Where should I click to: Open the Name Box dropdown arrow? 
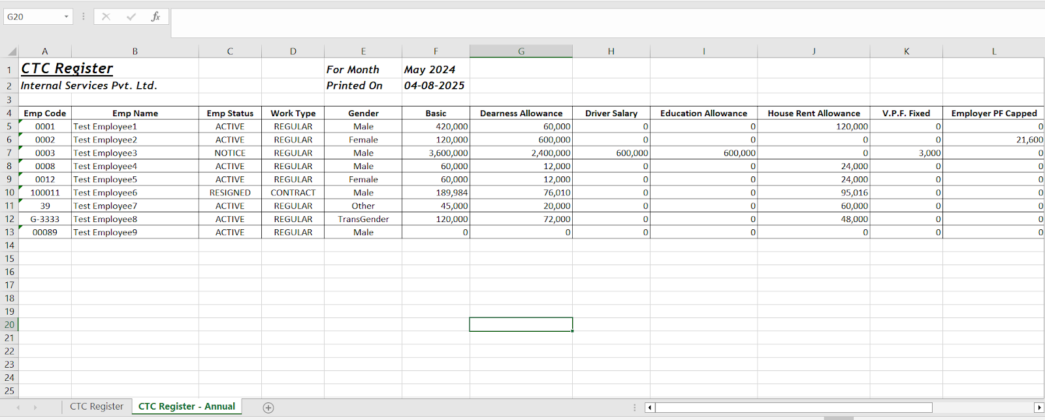click(66, 17)
